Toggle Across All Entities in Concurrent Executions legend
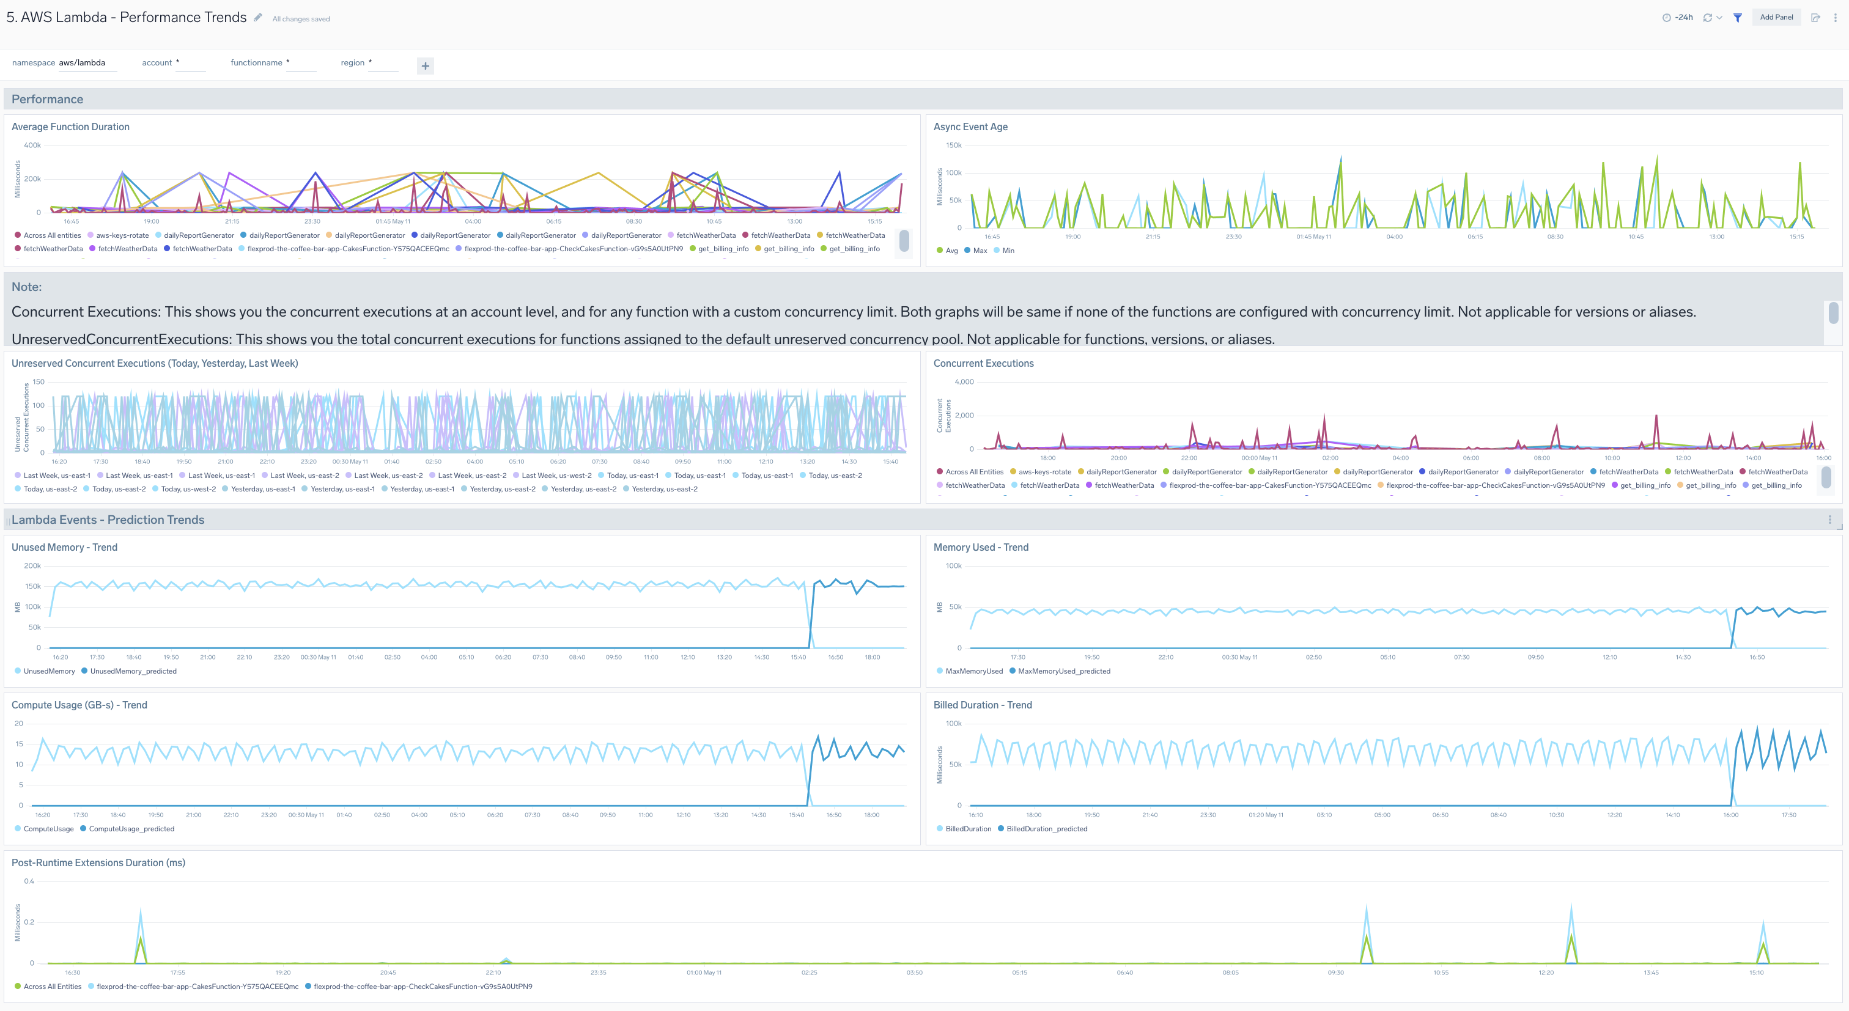This screenshot has height=1011, width=1849. [x=970, y=472]
